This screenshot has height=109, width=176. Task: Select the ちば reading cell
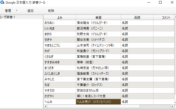pos(60,85)
